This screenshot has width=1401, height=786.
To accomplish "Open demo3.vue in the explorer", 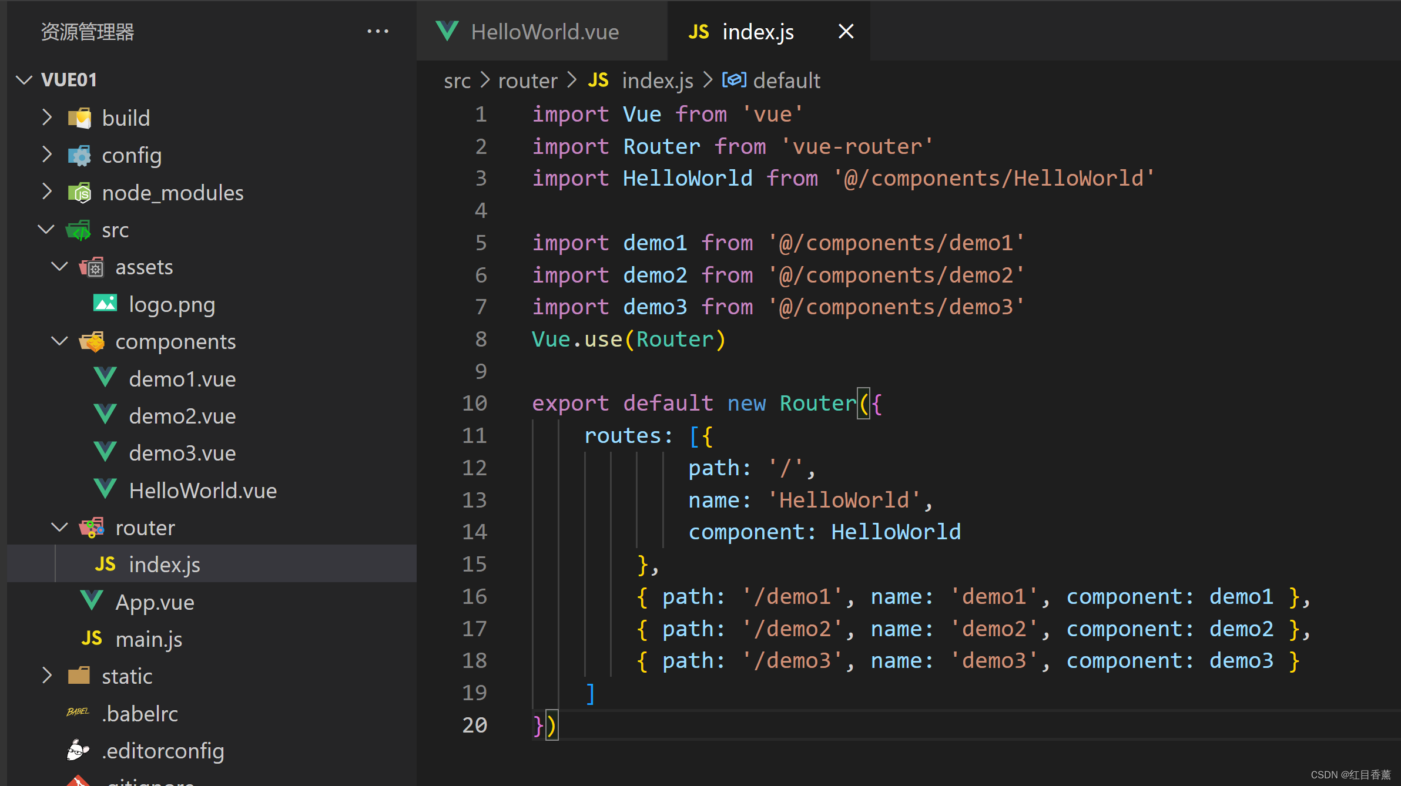I will [x=182, y=453].
